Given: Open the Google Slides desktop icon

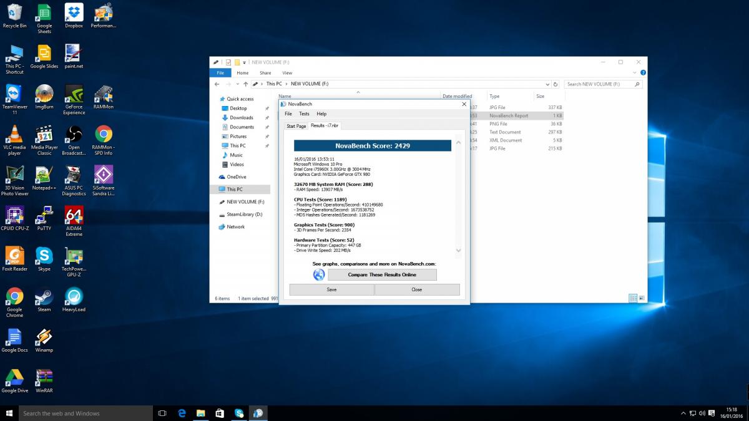Looking at the screenshot, I should 44,57.
